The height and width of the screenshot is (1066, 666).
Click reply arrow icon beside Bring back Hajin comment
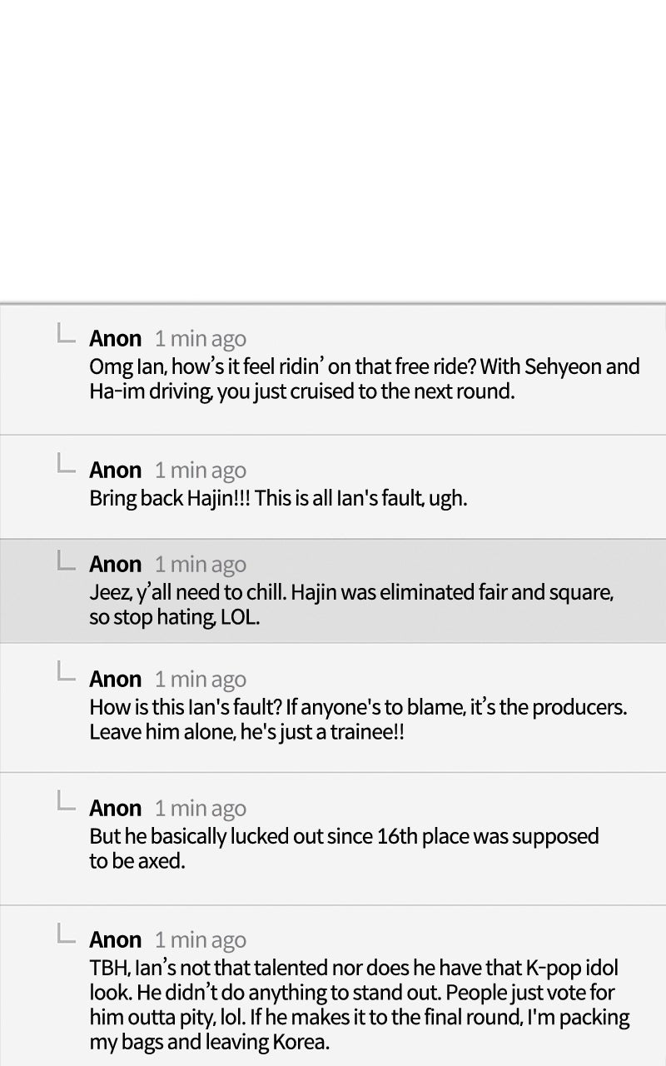67,464
